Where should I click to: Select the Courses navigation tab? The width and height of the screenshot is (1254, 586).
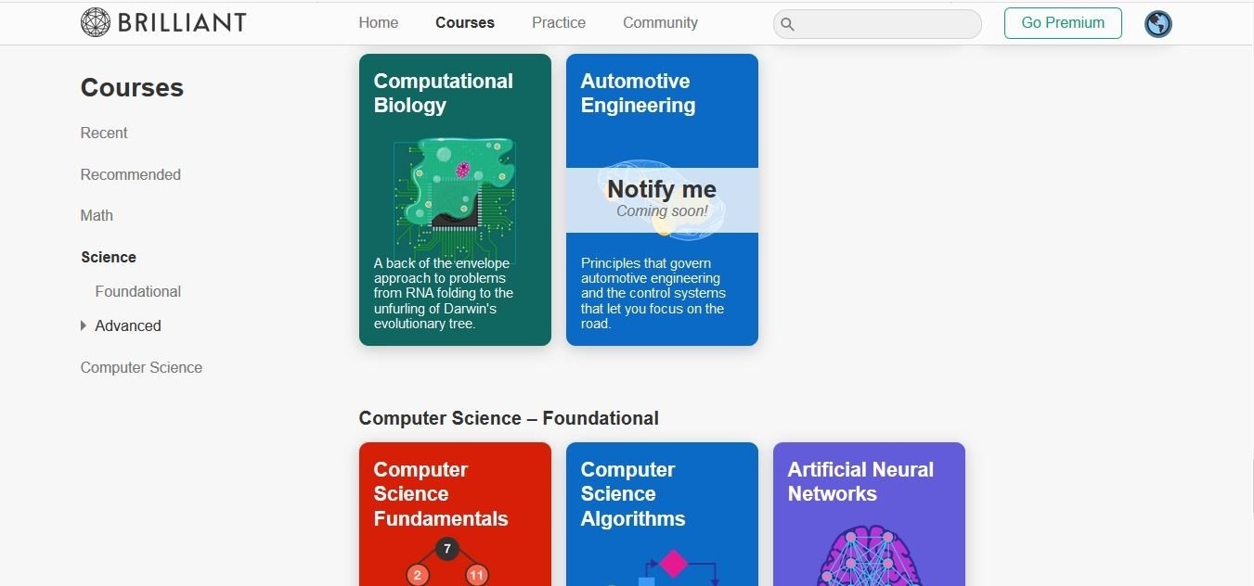464,22
